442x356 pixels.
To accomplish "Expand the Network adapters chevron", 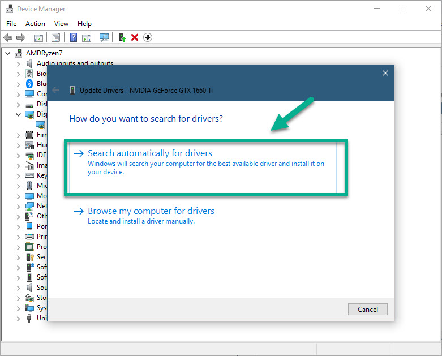I will (x=19, y=207).
